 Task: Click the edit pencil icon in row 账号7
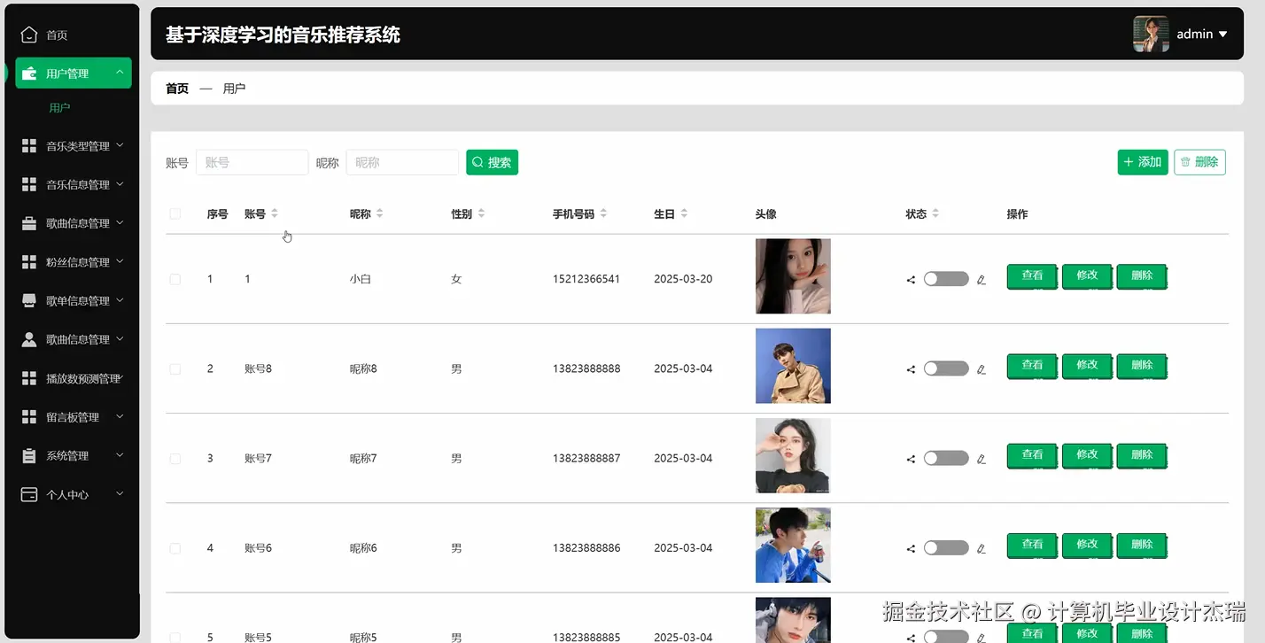click(981, 459)
